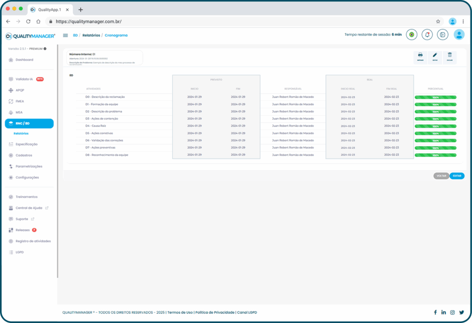The width and height of the screenshot is (472, 323).
Task: Expand the Parametrizações sidebar section
Action: 29,166
